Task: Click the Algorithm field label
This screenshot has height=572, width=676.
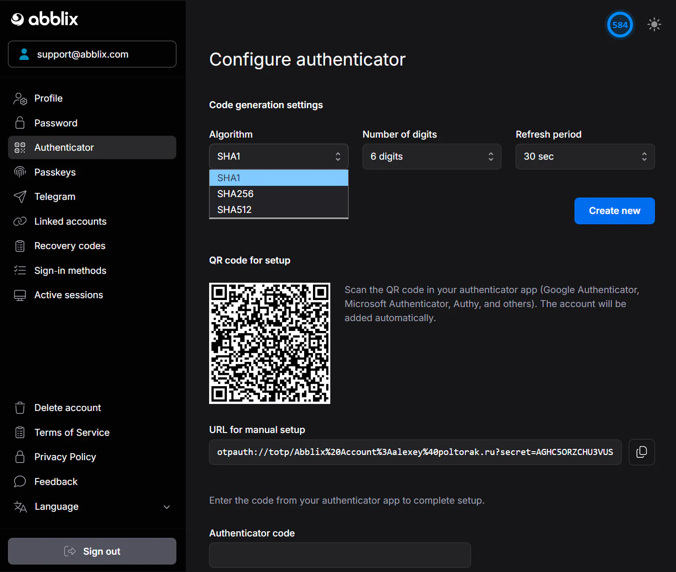Action: (231, 134)
